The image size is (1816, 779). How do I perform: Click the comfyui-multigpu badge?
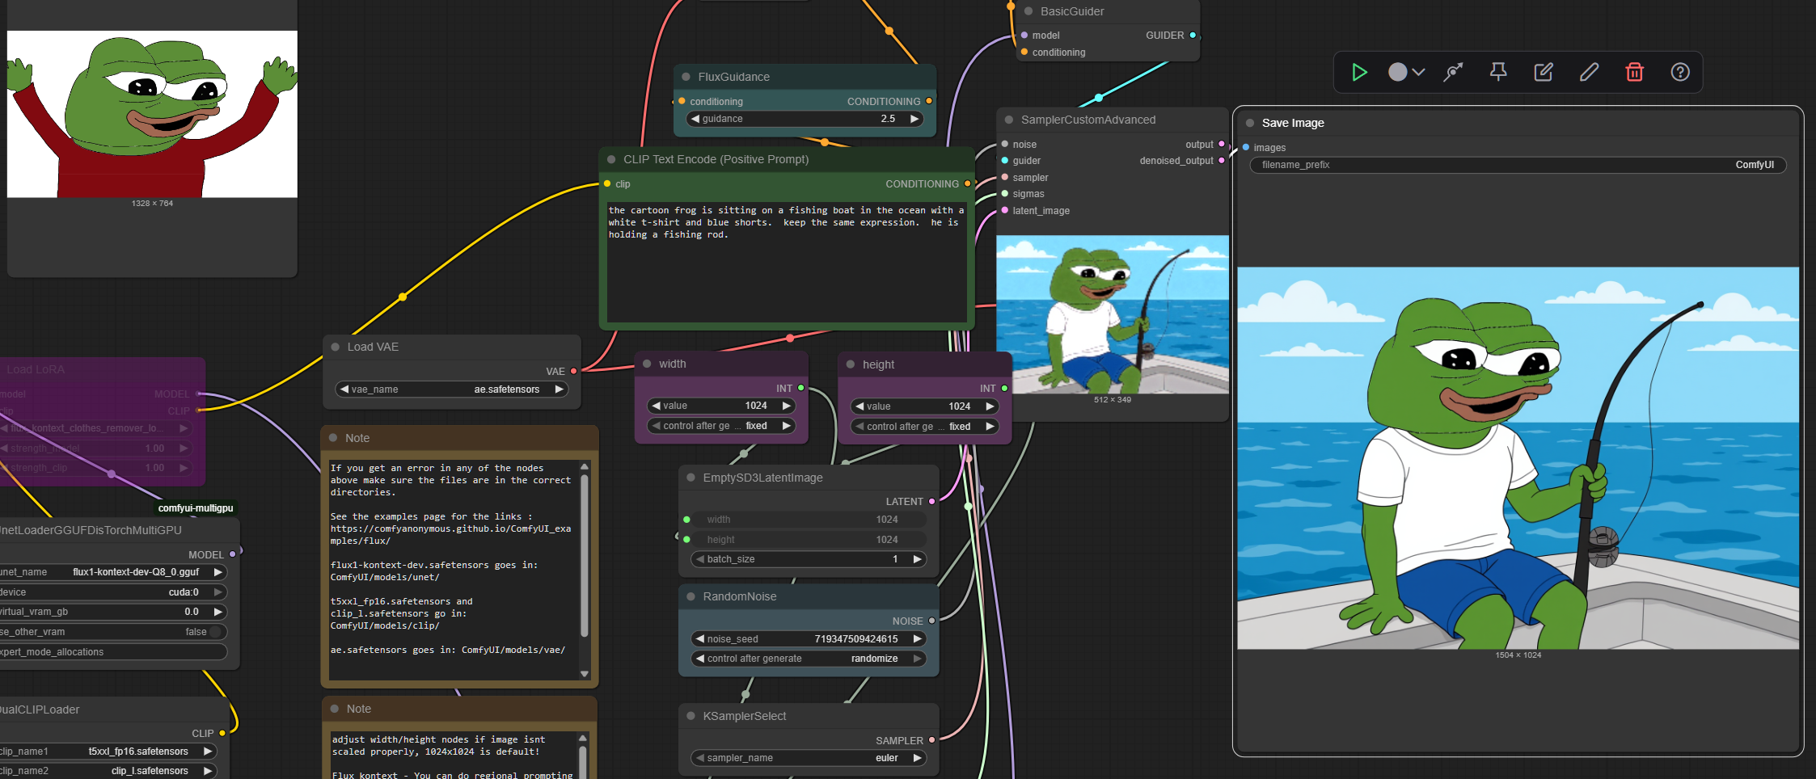tap(196, 508)
